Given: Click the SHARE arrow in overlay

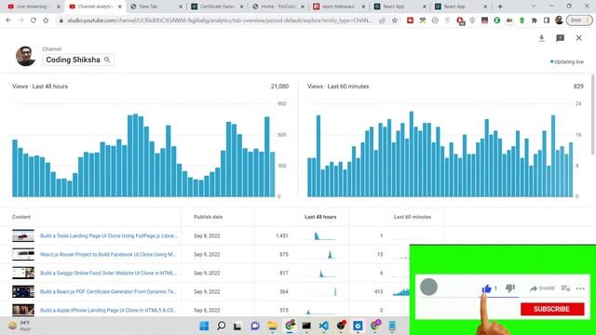Looking at the screenshot, I should [x=542, y=288].
